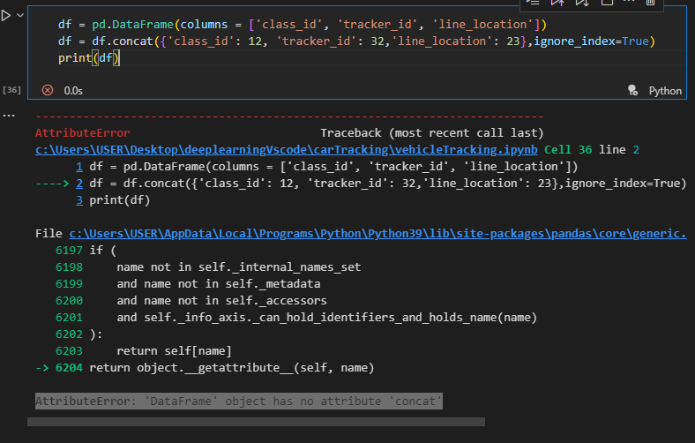Image resolution: width=695 pixels, height=443 pixels.
Task: Click traceback line number 6197
Action: pos(69,251)
